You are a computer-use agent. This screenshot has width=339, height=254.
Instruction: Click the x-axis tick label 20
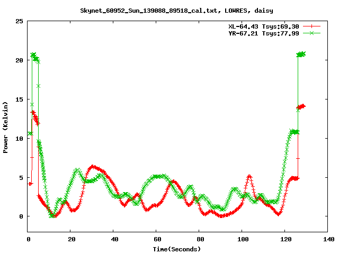(70, 239)
